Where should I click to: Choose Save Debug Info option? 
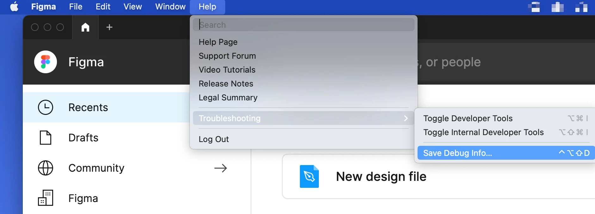pyautogui.click(x=506, y=153)
